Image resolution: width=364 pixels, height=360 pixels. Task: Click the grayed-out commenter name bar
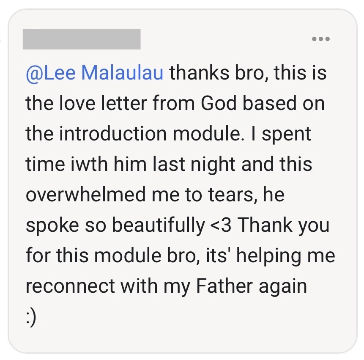point(82,39)
